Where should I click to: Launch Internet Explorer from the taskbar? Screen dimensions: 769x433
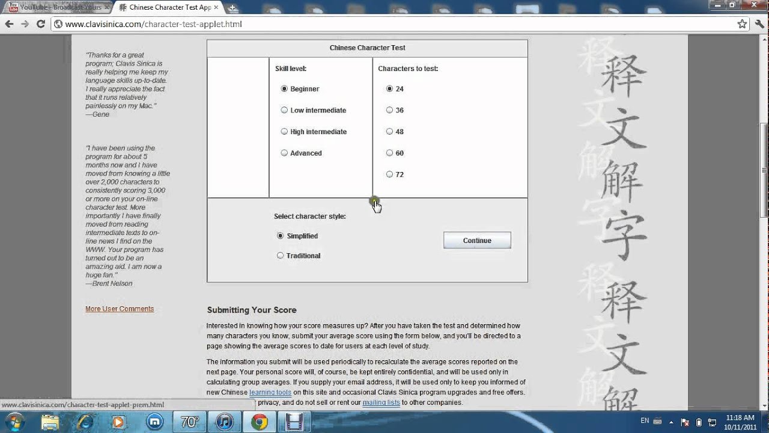85,422
